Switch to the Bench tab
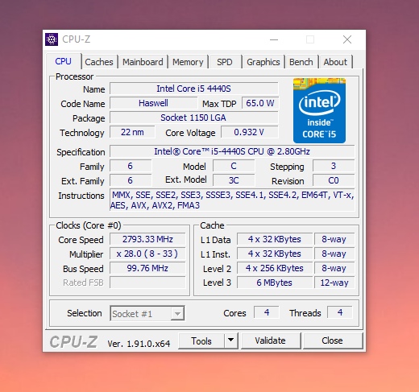The image size is (419, 392). (301, 62)
